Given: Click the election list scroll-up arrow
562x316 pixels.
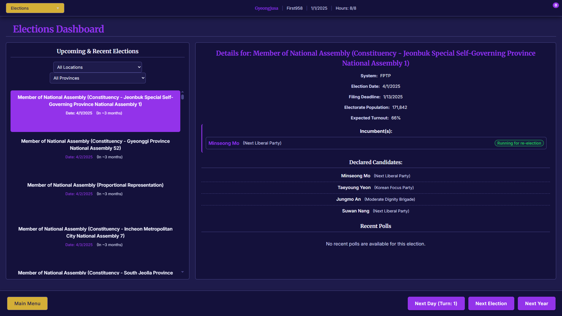Looking at the screenshot, I should coord(182,92).
